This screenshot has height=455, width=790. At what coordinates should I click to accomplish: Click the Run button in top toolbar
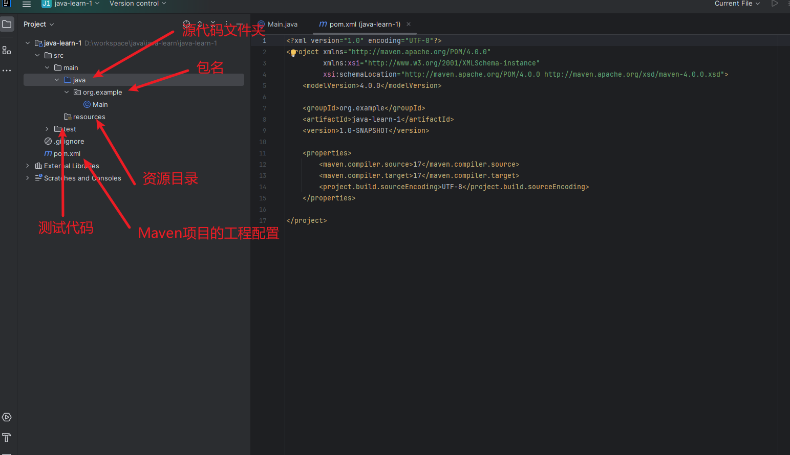pos(775,4)
